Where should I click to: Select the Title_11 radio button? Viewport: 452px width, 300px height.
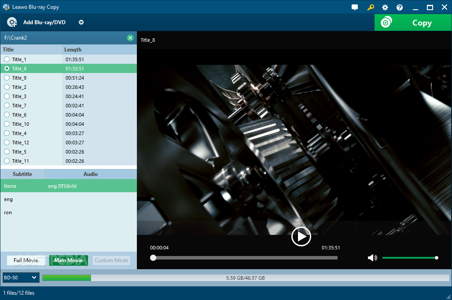pyautogui.click(x=7, y=161)
